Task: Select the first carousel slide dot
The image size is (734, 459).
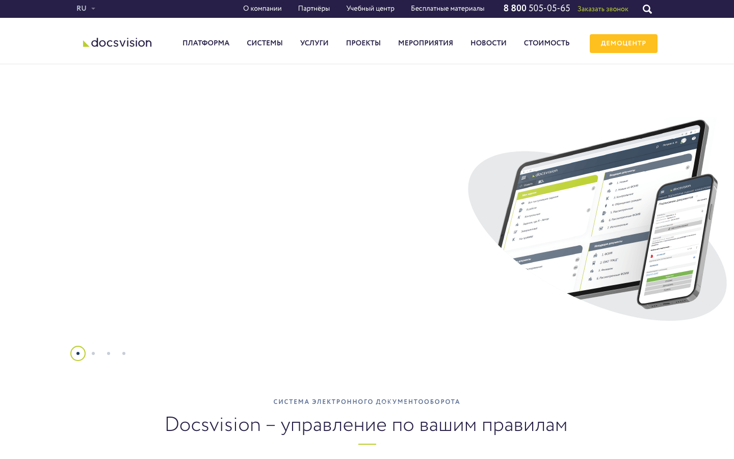Action: click(x=78, y=353)
